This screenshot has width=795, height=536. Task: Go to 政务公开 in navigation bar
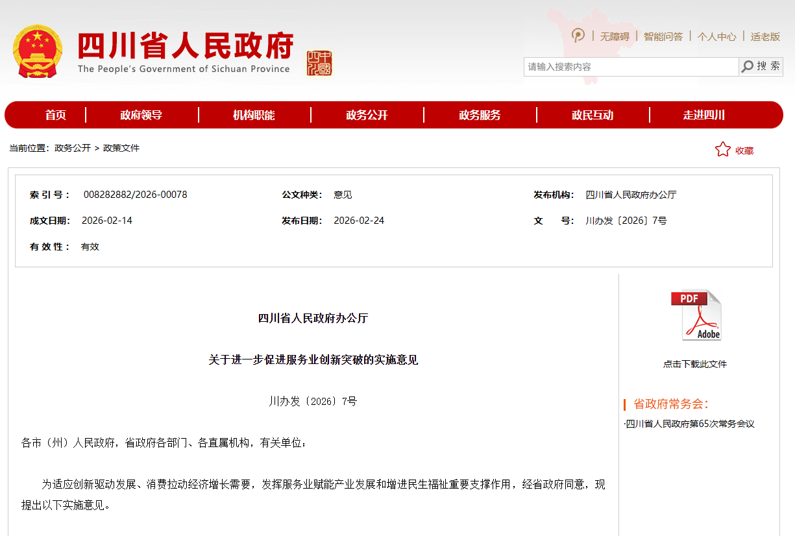click(367, 115)
